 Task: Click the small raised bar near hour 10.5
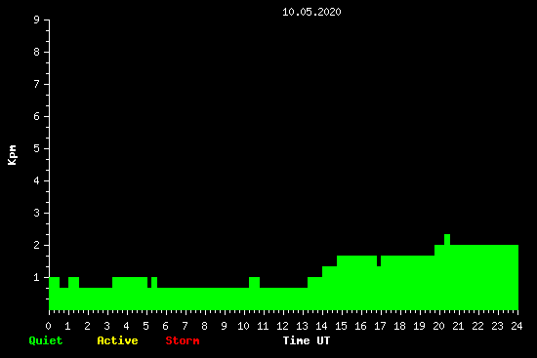254,282
